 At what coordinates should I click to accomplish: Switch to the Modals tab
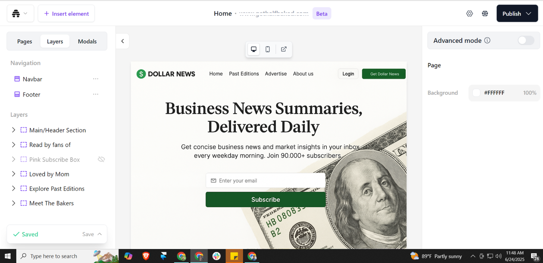(x=87, y=41)
